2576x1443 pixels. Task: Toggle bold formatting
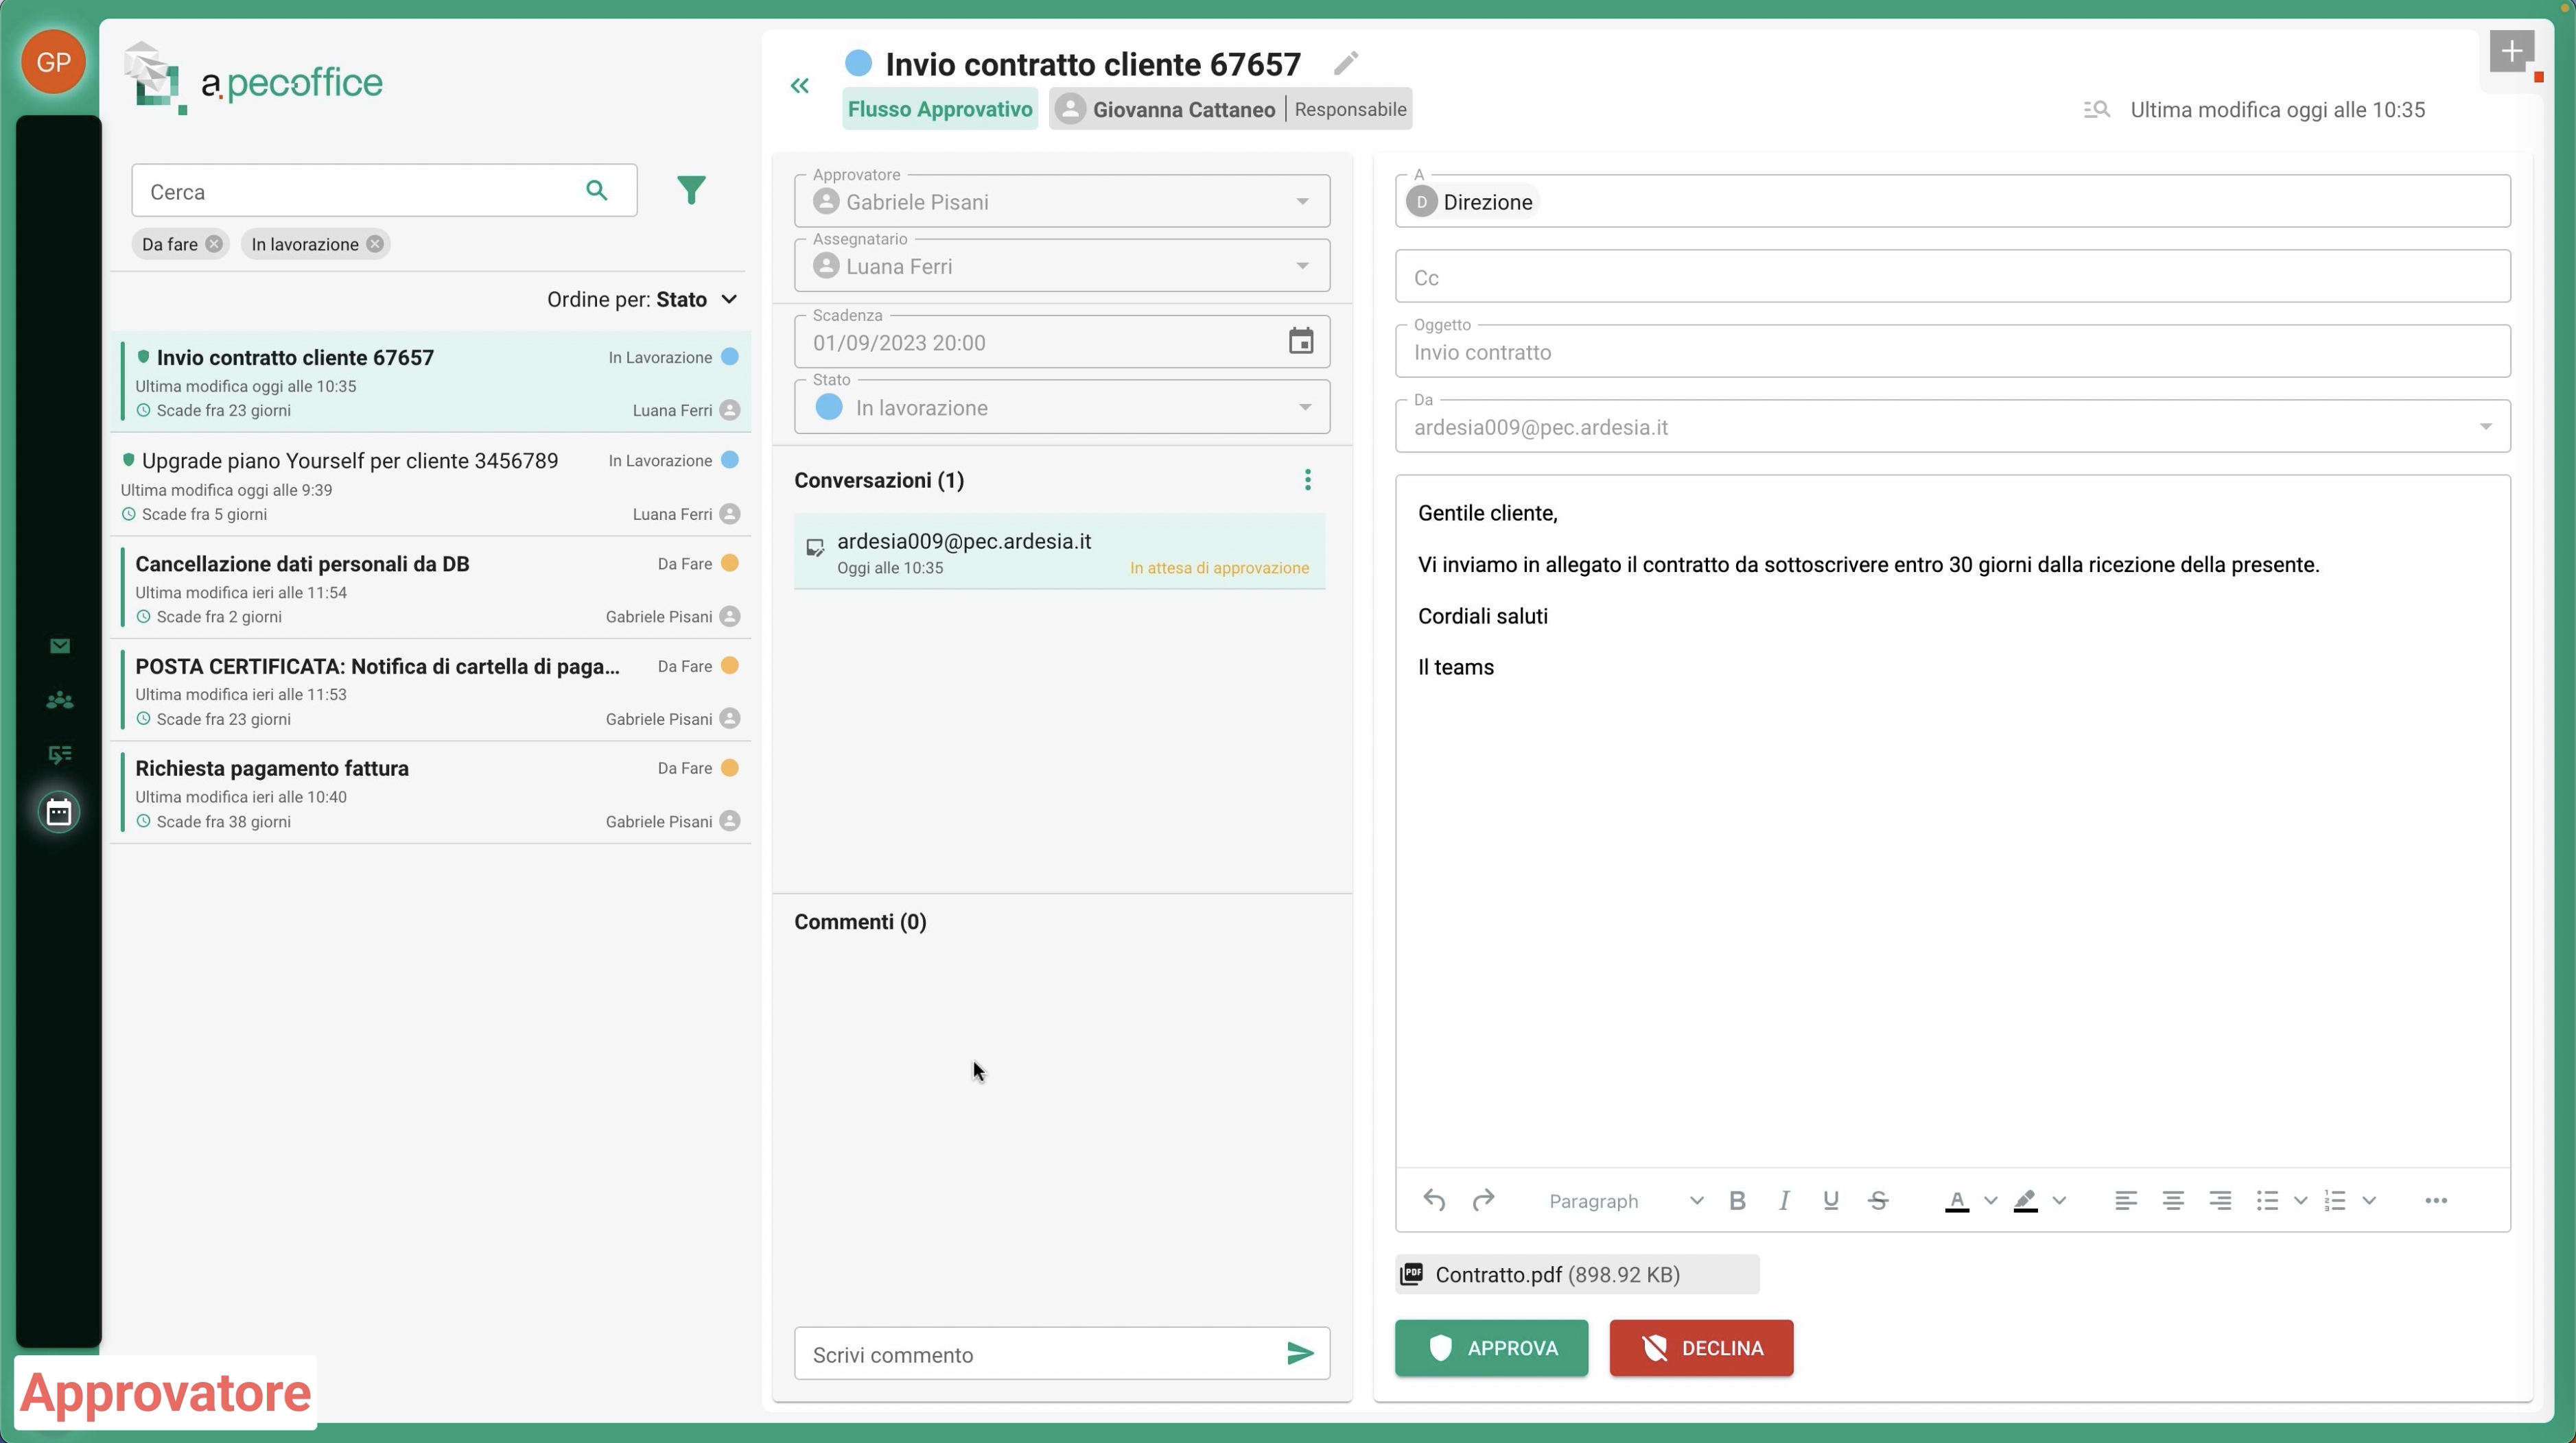1738,1201
